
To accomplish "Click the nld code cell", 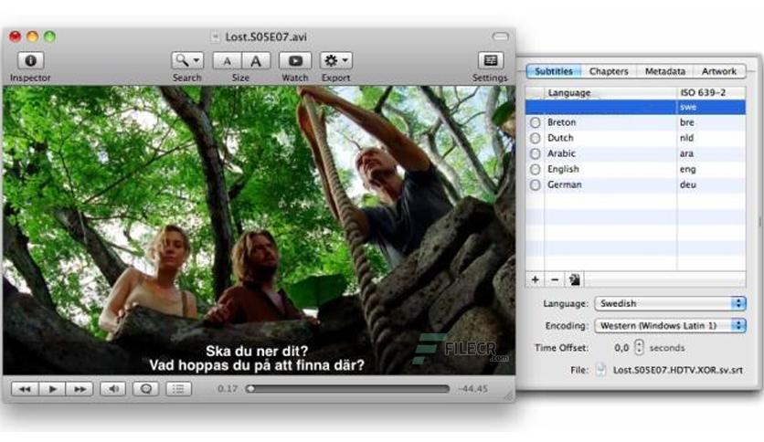I will pos(686,138).
